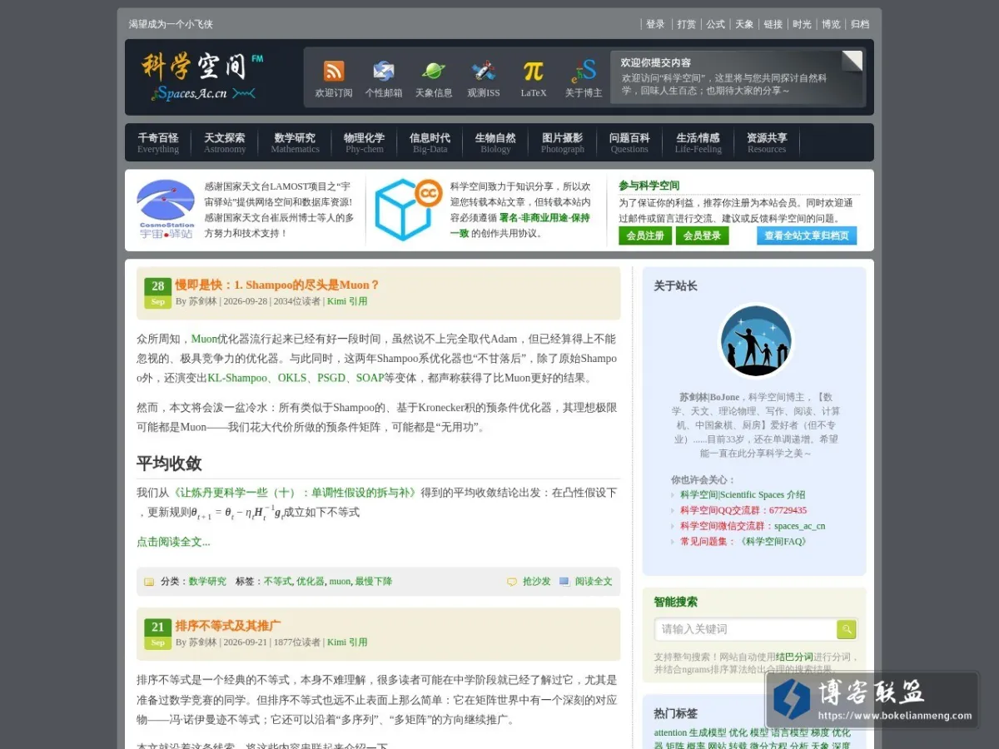Open the LaTeX pi icon
Viewport: 999px width, 749px height.
534,72
